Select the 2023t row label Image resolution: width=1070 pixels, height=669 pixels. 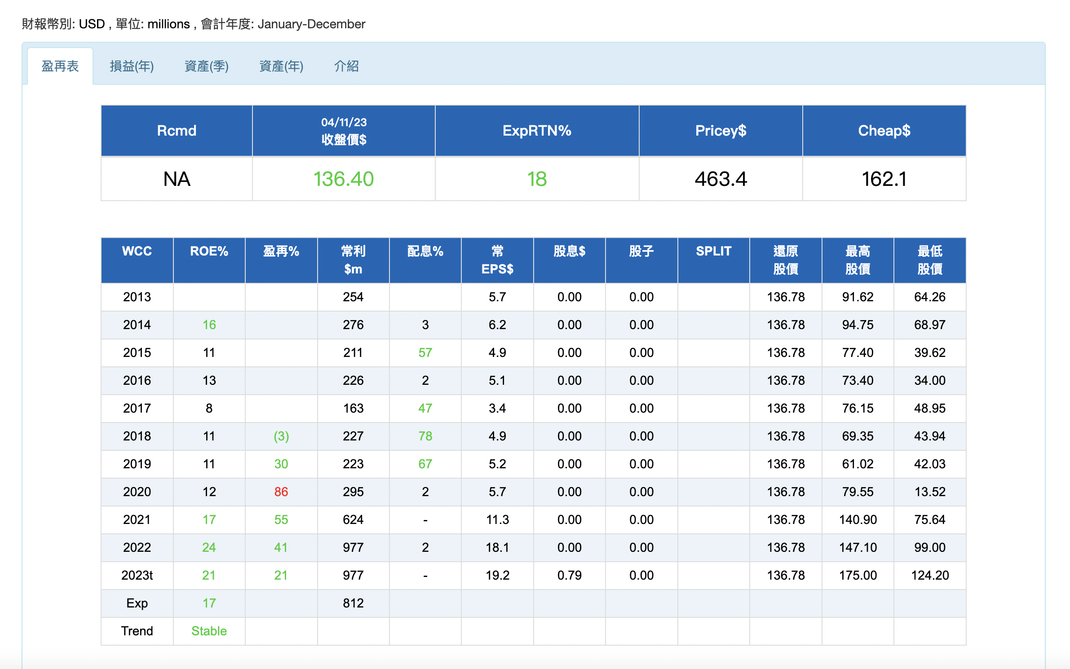pyautogui.click(x=137, y=575)
